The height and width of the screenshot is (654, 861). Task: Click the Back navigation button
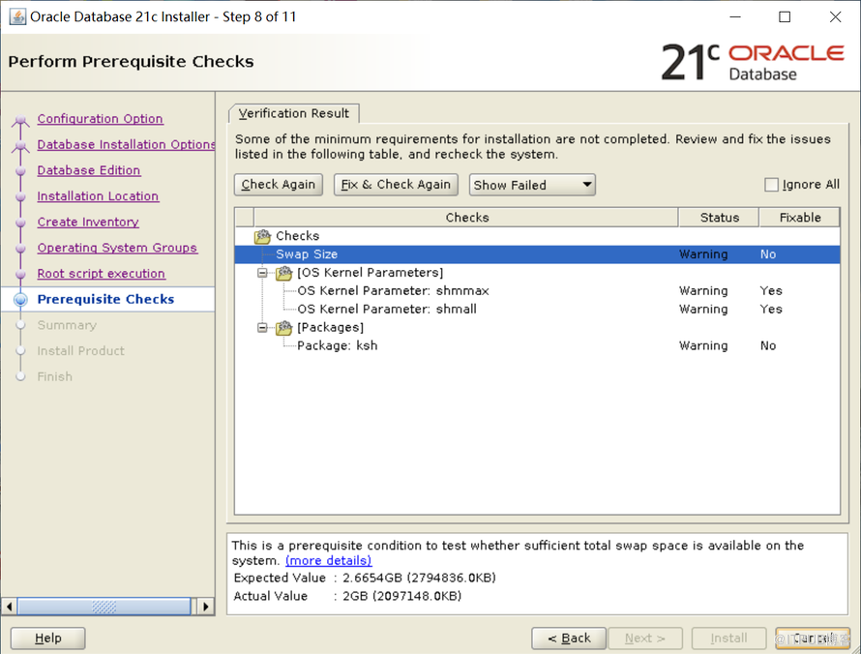[x=569, y=639]
